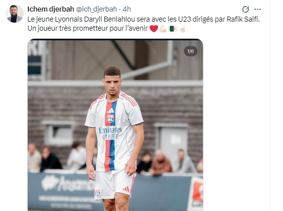Open Ichem djerbah's profile avatar
Viewport: 283px width, 211px height.
click(x=15, y=14)
